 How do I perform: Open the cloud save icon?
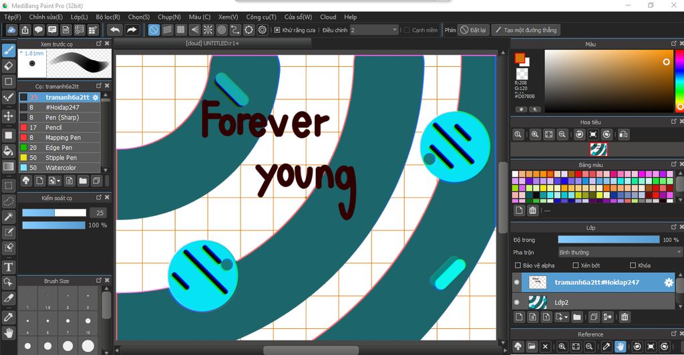click(11, 29)
